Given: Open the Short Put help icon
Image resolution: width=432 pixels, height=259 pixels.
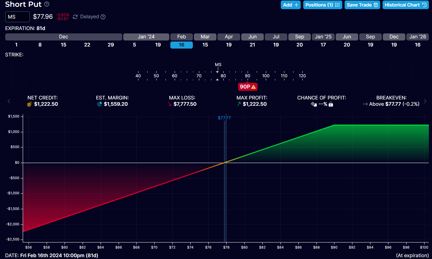Looking at the screenshot, I should 47,4.
